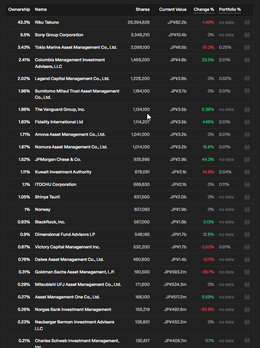The image size is (260, 348).
Task: Select Riku Takuno shareholder name
Action: (47, 23)
